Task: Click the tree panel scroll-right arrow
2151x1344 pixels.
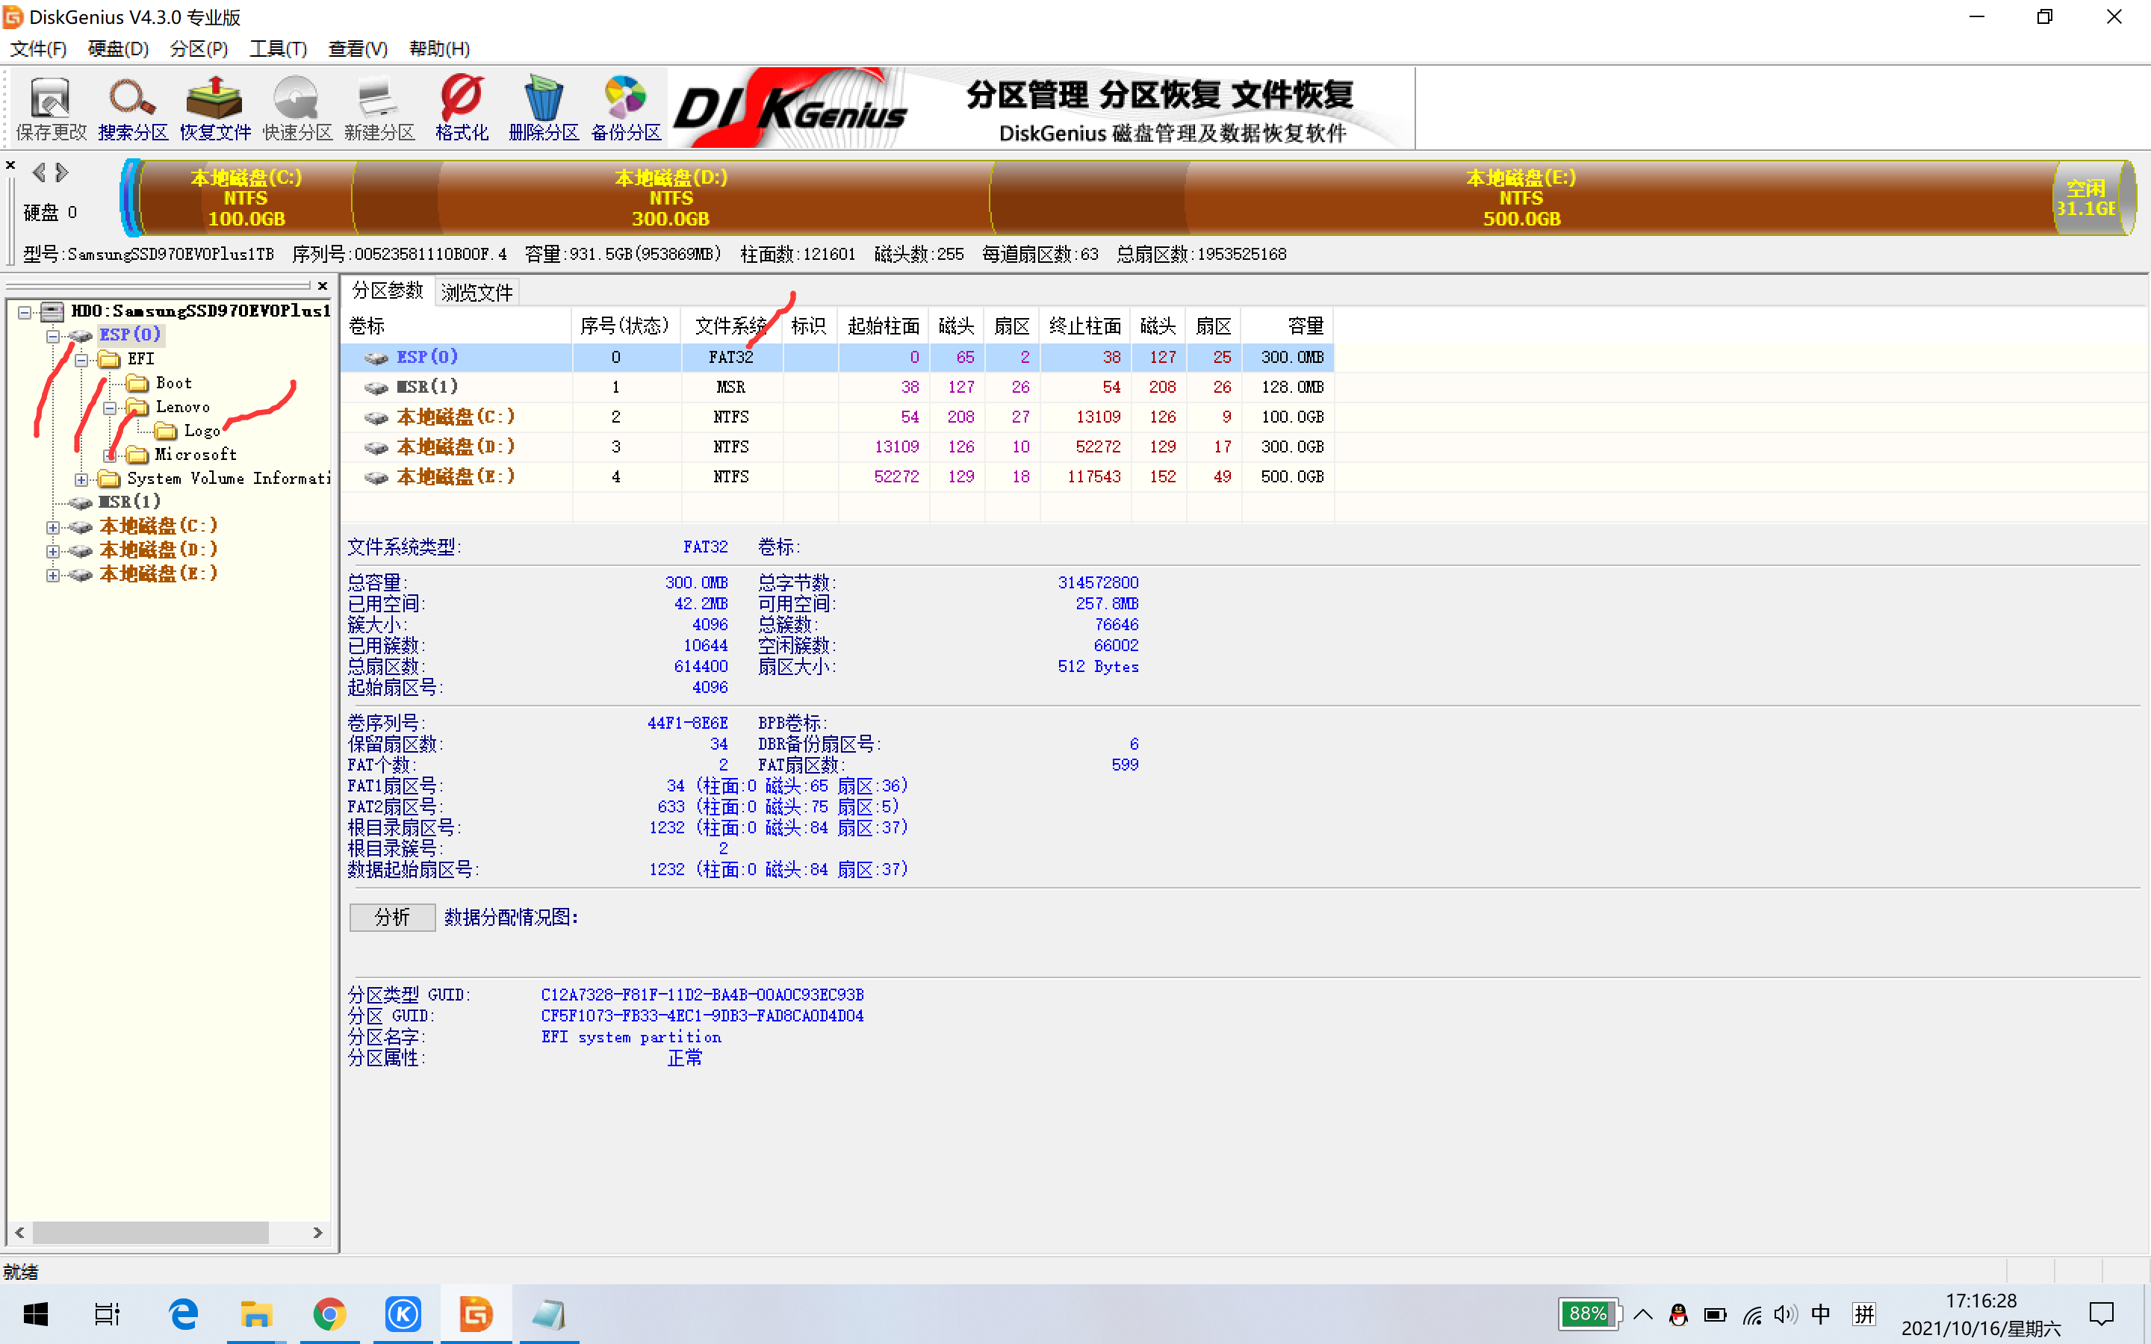Action: (x=317, y=1233)
